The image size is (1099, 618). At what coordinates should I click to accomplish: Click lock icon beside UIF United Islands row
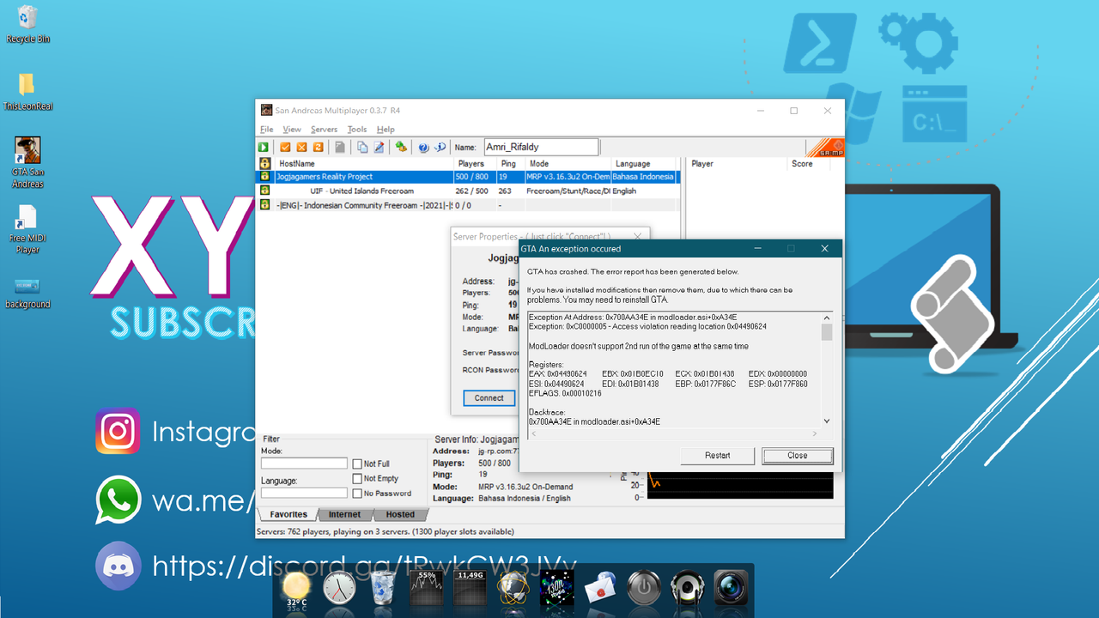[265, 191]
